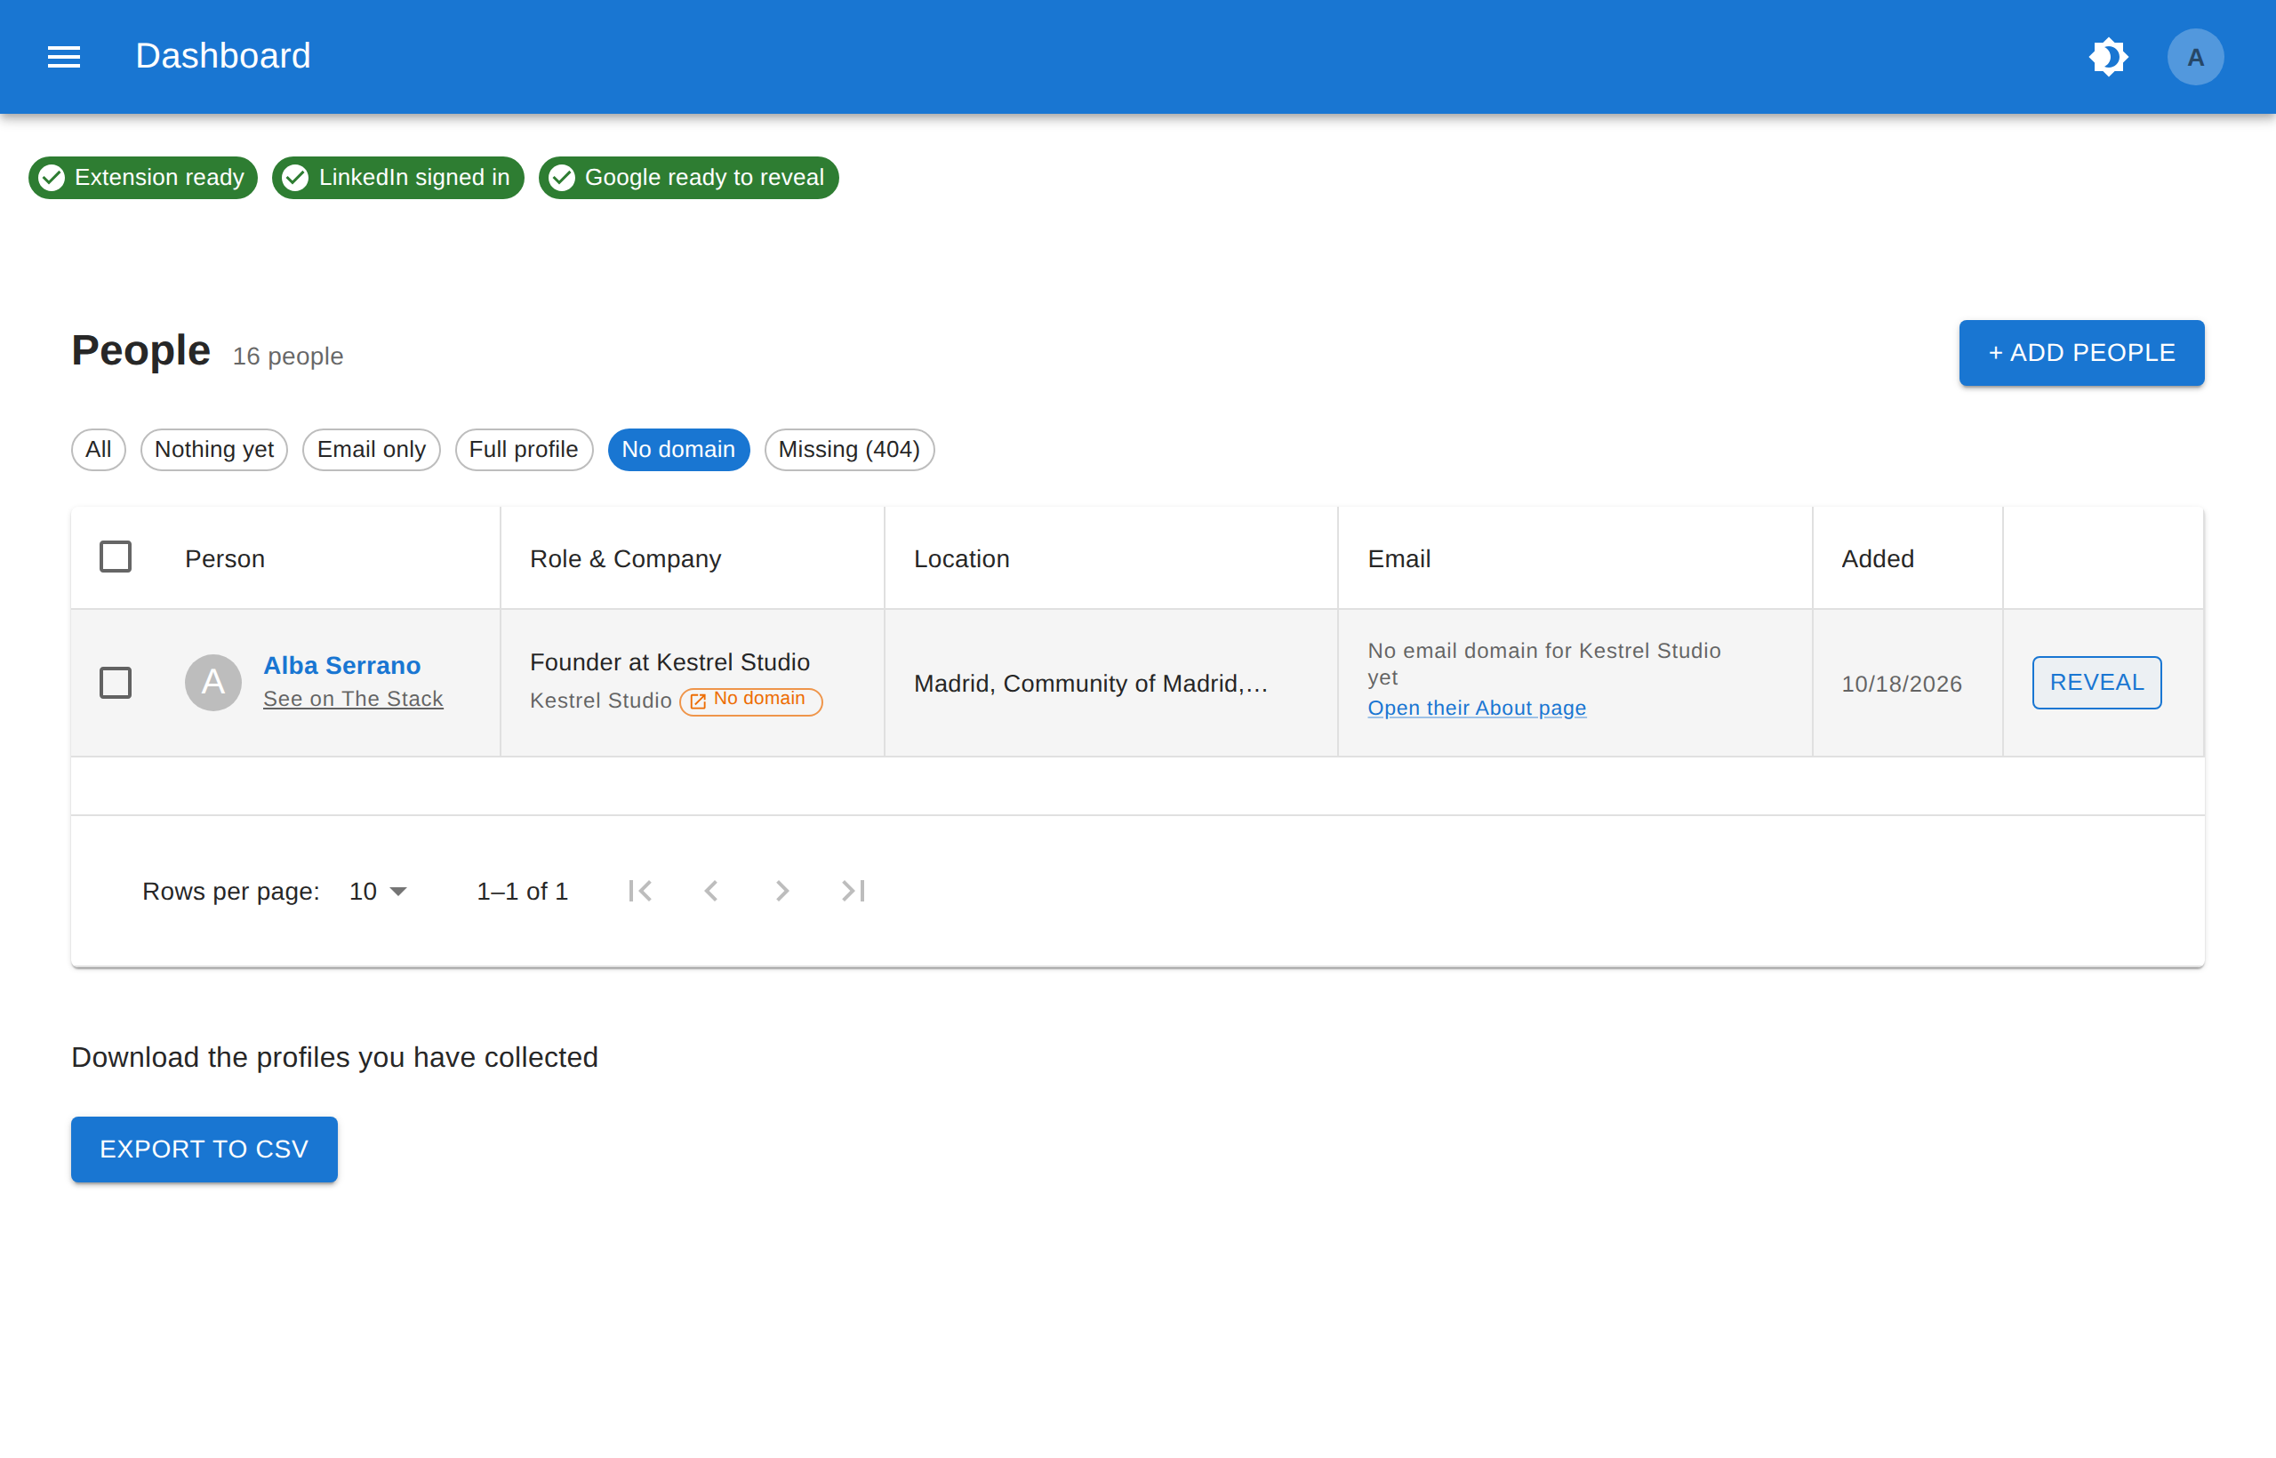Jump to the last page
2276x1458 pixels.
pos(853,891)
